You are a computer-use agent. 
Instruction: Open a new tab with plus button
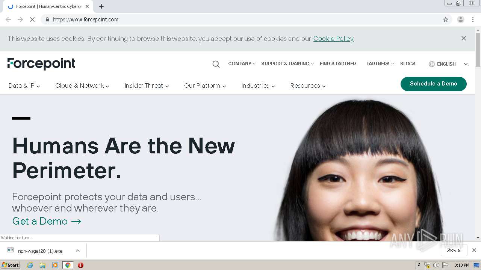click(x=101, y=6)
